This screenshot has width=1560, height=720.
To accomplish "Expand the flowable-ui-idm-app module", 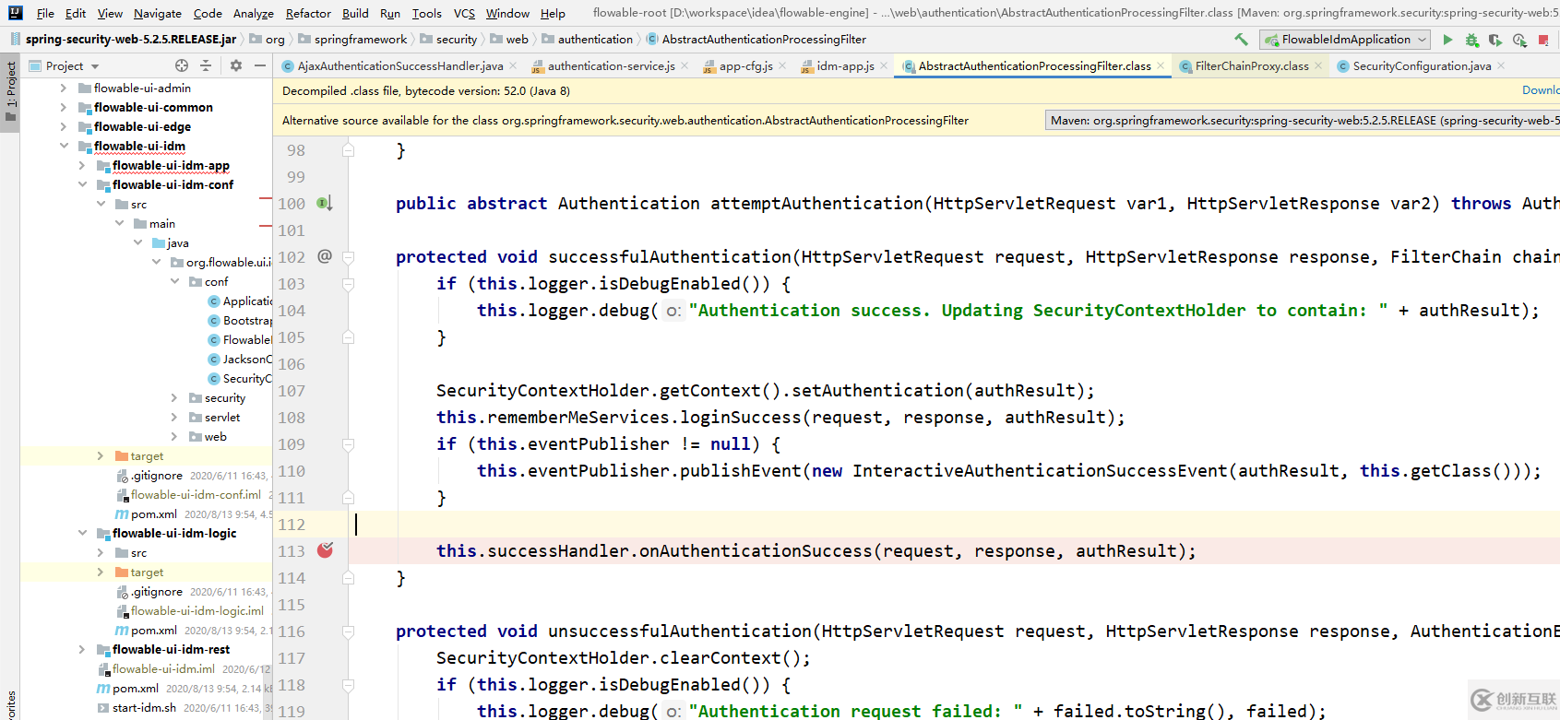I will (x=82, y=165).
